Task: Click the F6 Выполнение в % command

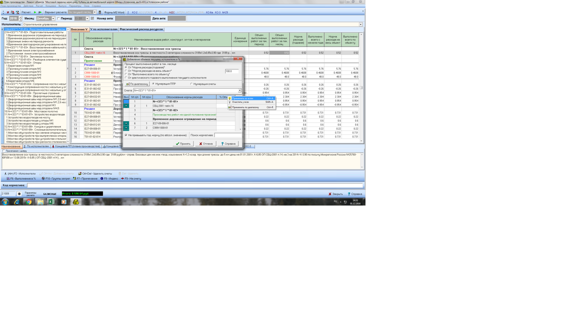Action: [21, 179]
